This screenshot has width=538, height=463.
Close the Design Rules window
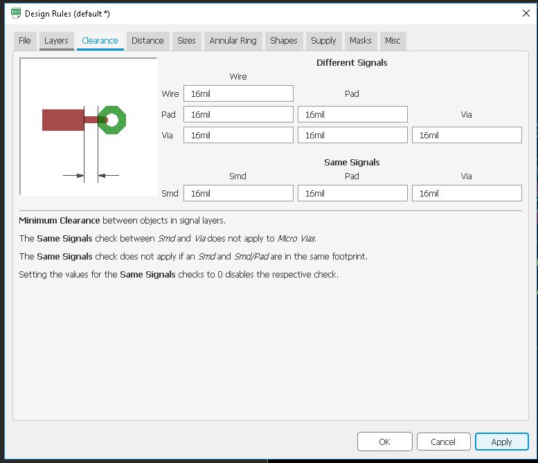point(526,13)
